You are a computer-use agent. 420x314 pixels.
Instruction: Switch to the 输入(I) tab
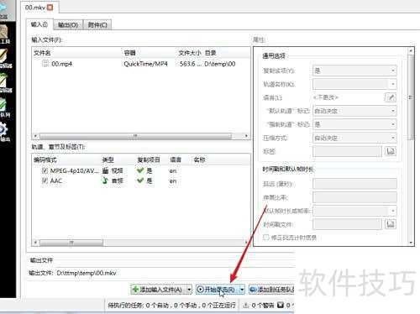[x=39, y=24]
